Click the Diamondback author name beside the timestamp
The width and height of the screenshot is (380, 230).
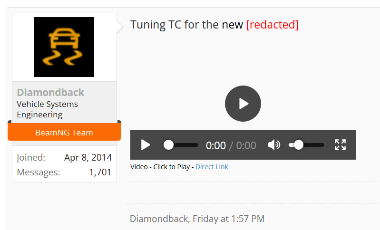coord(159,219)
